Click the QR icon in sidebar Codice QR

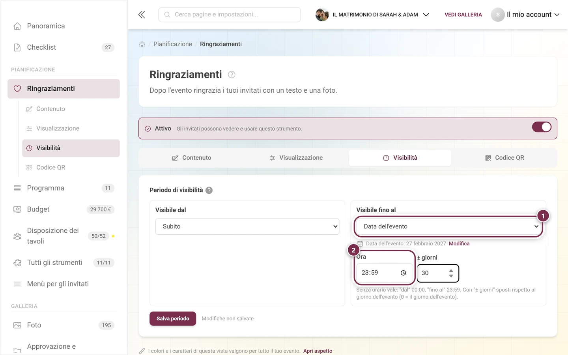pyautogui.click(x=29, y=168)
